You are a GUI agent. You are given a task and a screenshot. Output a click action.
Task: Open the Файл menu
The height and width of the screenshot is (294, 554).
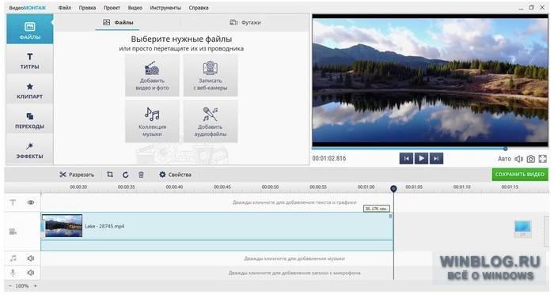tap(65, 7)
